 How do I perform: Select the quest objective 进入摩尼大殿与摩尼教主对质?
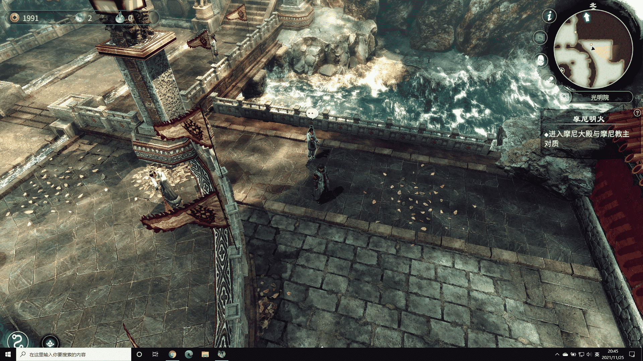(x=586, y=139)
